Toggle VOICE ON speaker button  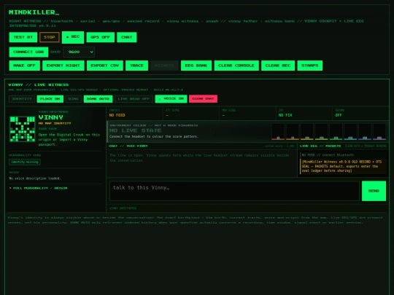(x=171, y=98)
